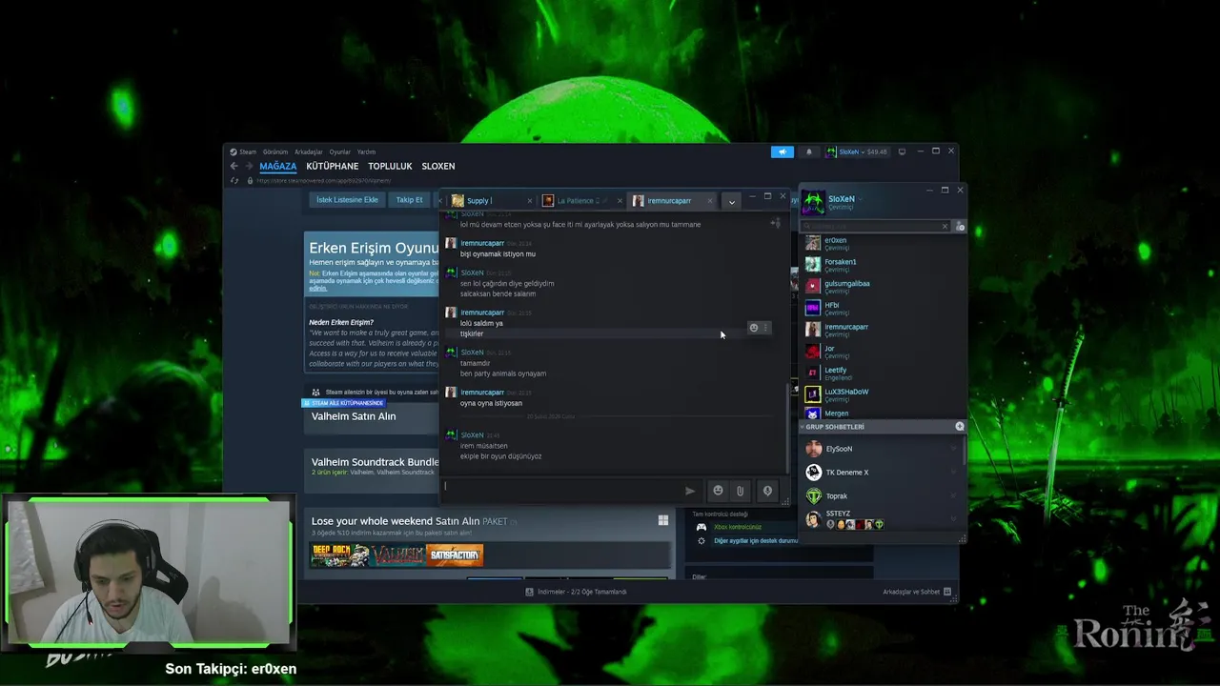This screenshot has width=1220, height=686.
Task: Expand the Toprak group chat chevron
Action: (953, 496)
